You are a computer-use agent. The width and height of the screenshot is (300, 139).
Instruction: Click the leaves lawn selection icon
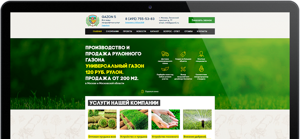coord(165,69)
